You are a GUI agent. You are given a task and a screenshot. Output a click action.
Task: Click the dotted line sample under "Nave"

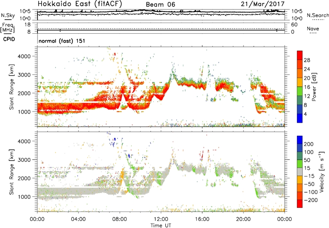point(313,33)
